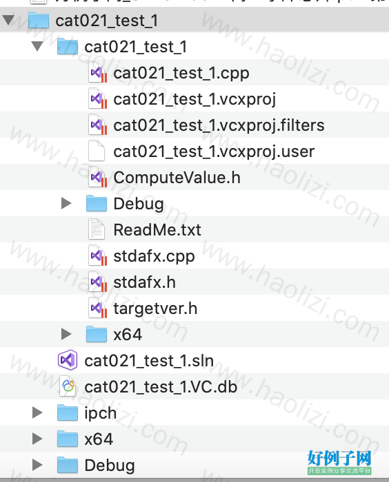
Task: Click the cat021_test_1.VC.db database icon
Action: (68, 386)
